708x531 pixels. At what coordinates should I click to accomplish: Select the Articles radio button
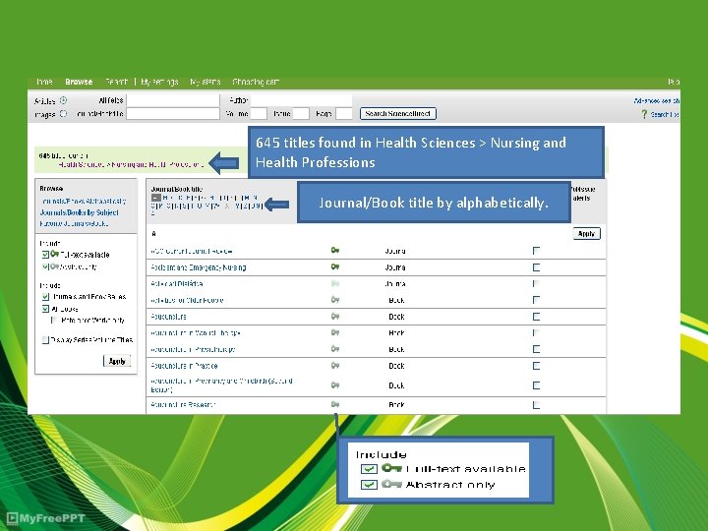coord(63,100)
